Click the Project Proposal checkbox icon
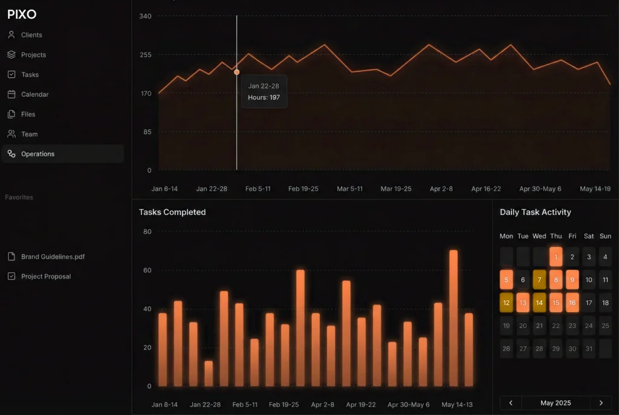The height and width of the screenshot is (415, 619). (x=11, y=276)
